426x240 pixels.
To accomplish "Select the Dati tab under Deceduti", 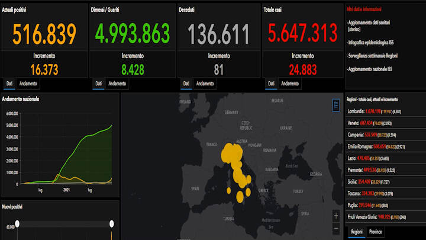I will [x=185, y=84].
